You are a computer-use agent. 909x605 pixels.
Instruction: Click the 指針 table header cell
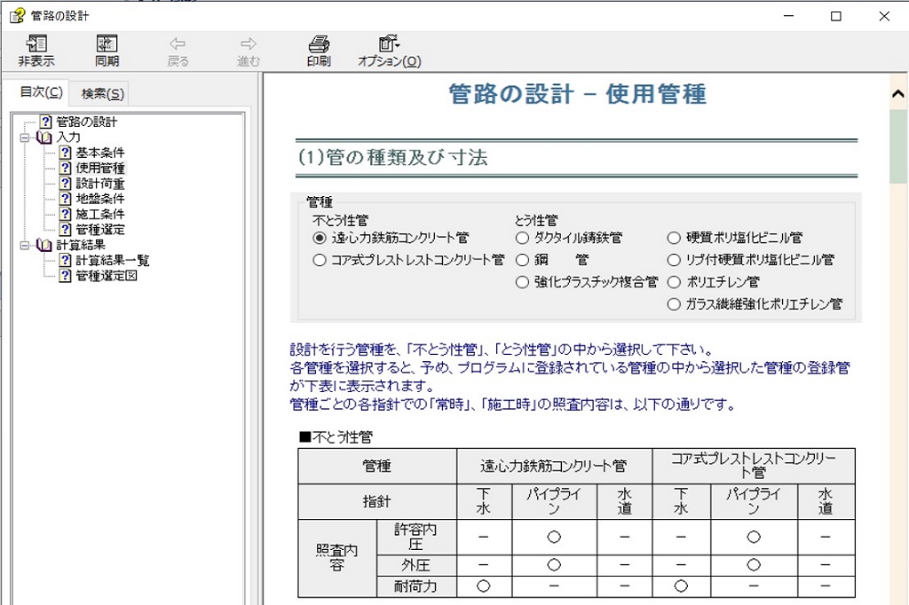click(x=376, y=501)
